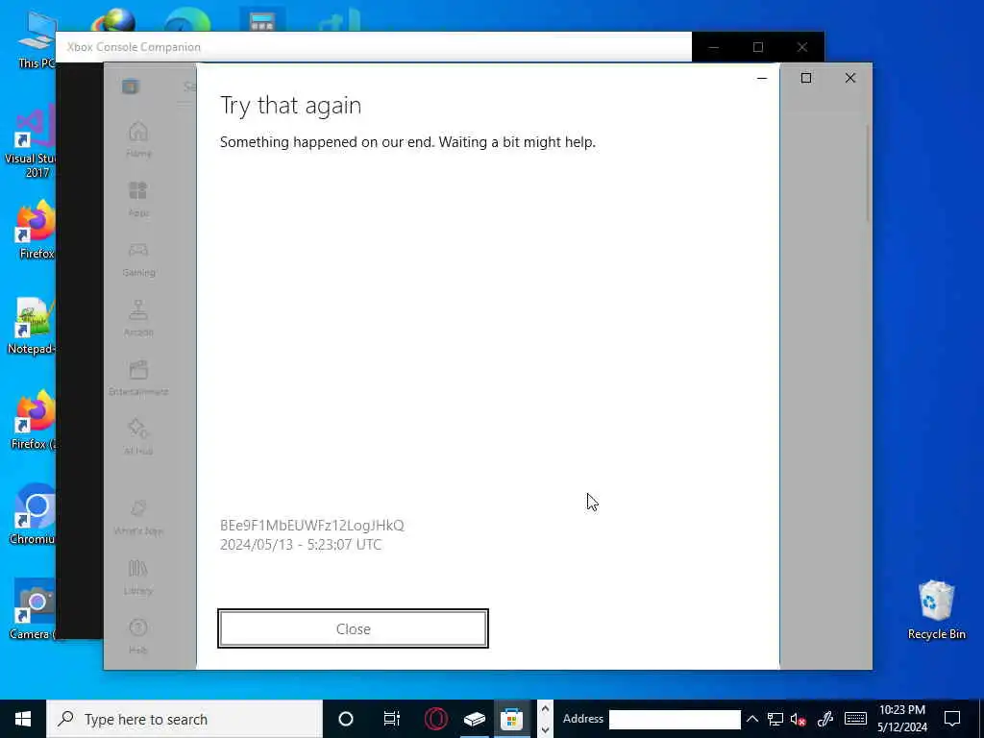Select the Firefox (2) desktop shortcut
Viewport: 984px width, 738px height.
[x=34, y=421]
